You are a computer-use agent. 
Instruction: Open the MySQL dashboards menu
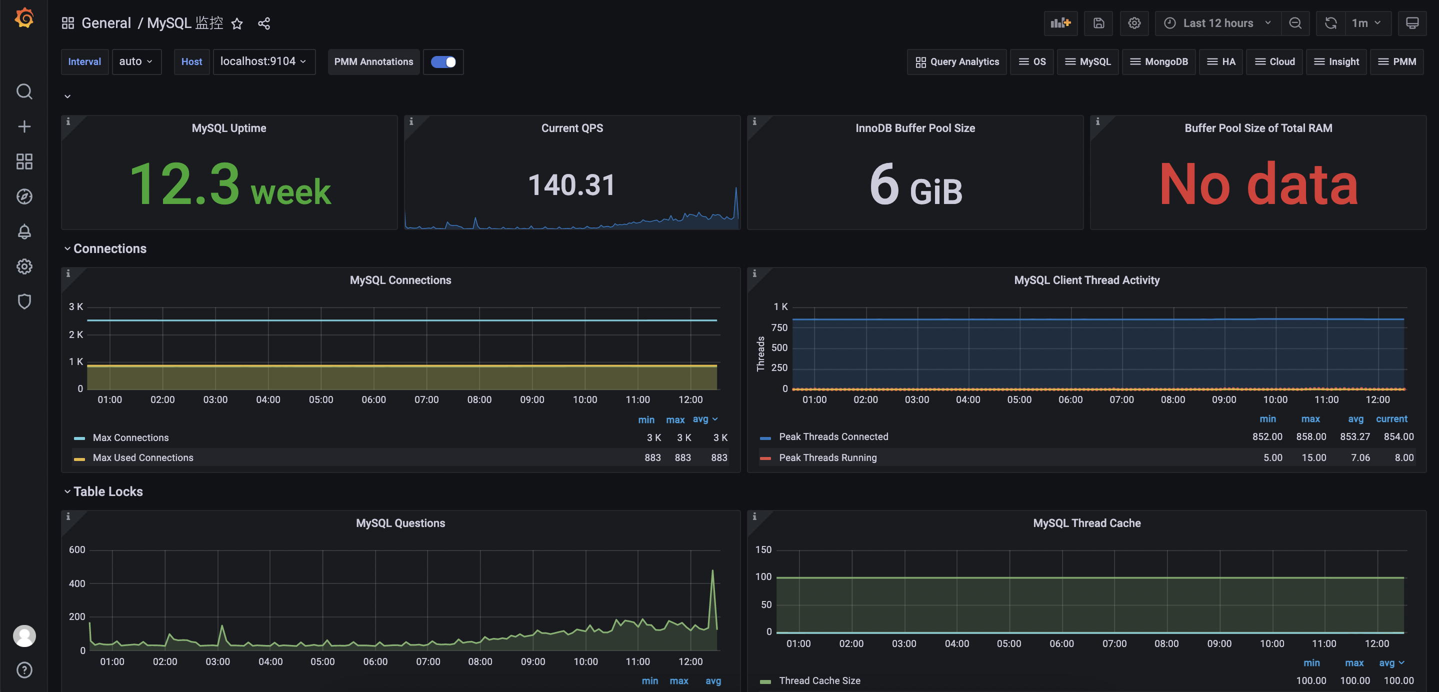[x=1087, y=61]
